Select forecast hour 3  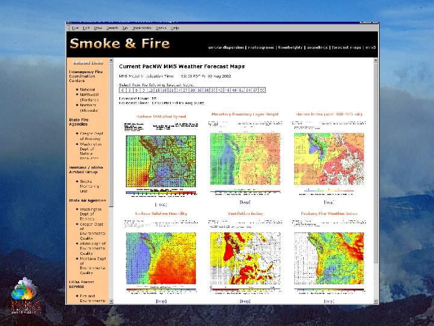[130, 90]
